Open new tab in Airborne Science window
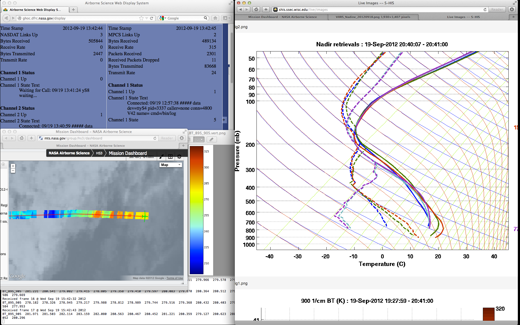 tap(73, 9)
